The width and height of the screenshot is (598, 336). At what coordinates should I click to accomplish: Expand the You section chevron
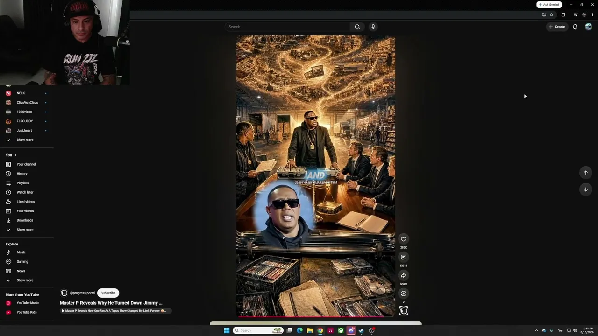(x=15, y=155)
